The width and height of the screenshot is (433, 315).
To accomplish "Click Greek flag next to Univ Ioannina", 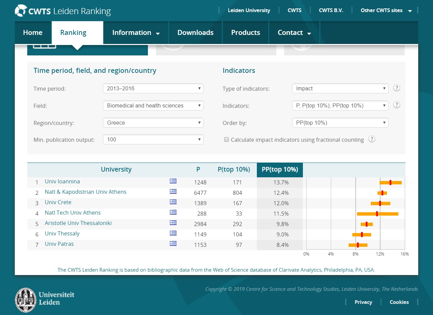I will click(173, 181).
